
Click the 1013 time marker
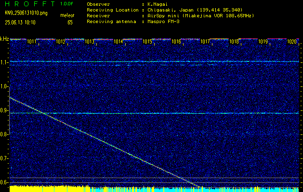[90, 41]
